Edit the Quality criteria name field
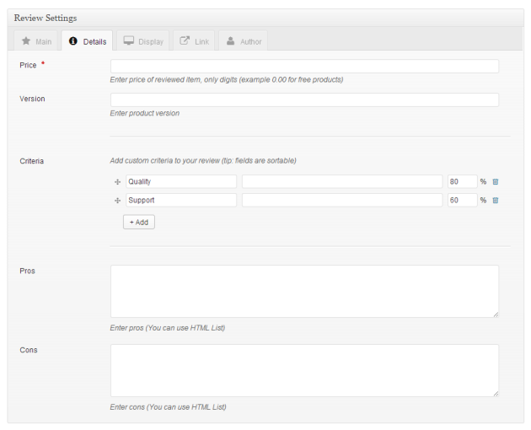 click(181, 181)
